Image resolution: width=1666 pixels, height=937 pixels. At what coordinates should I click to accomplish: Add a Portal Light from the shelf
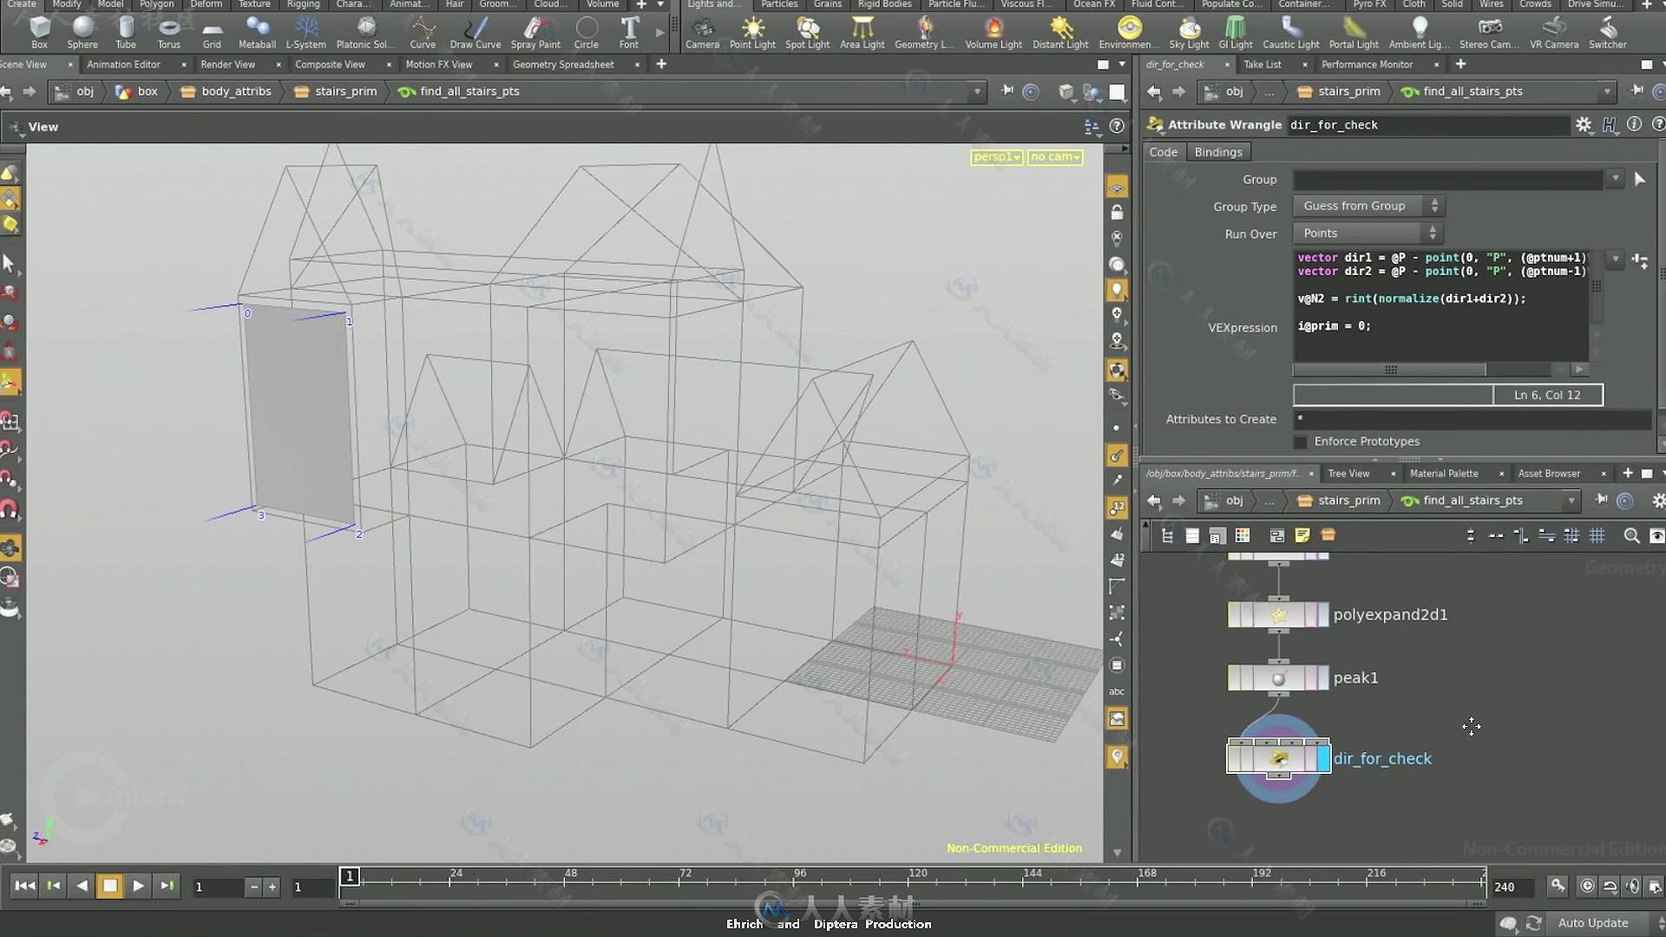[x=1354, y=32]
